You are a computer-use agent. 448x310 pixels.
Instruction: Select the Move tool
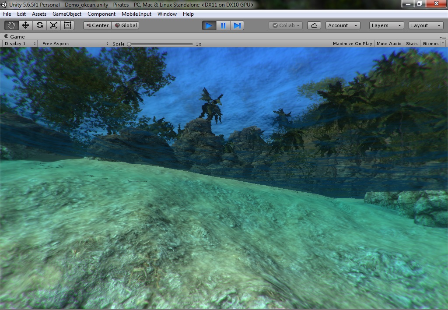click(x=25, y=25)
